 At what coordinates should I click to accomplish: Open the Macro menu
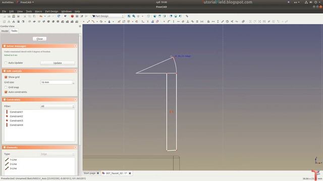pos(38,11)
